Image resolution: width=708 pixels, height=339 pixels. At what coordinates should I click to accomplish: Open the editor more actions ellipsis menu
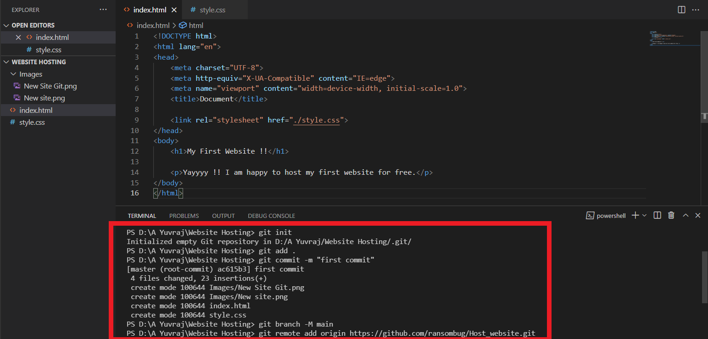pos(696,9)
